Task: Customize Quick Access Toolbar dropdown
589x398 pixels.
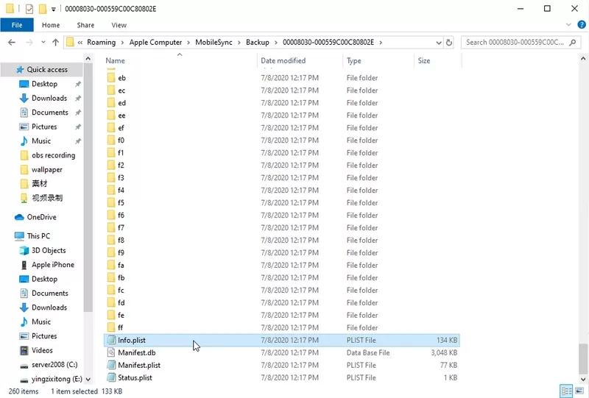Action: (53, 9)
